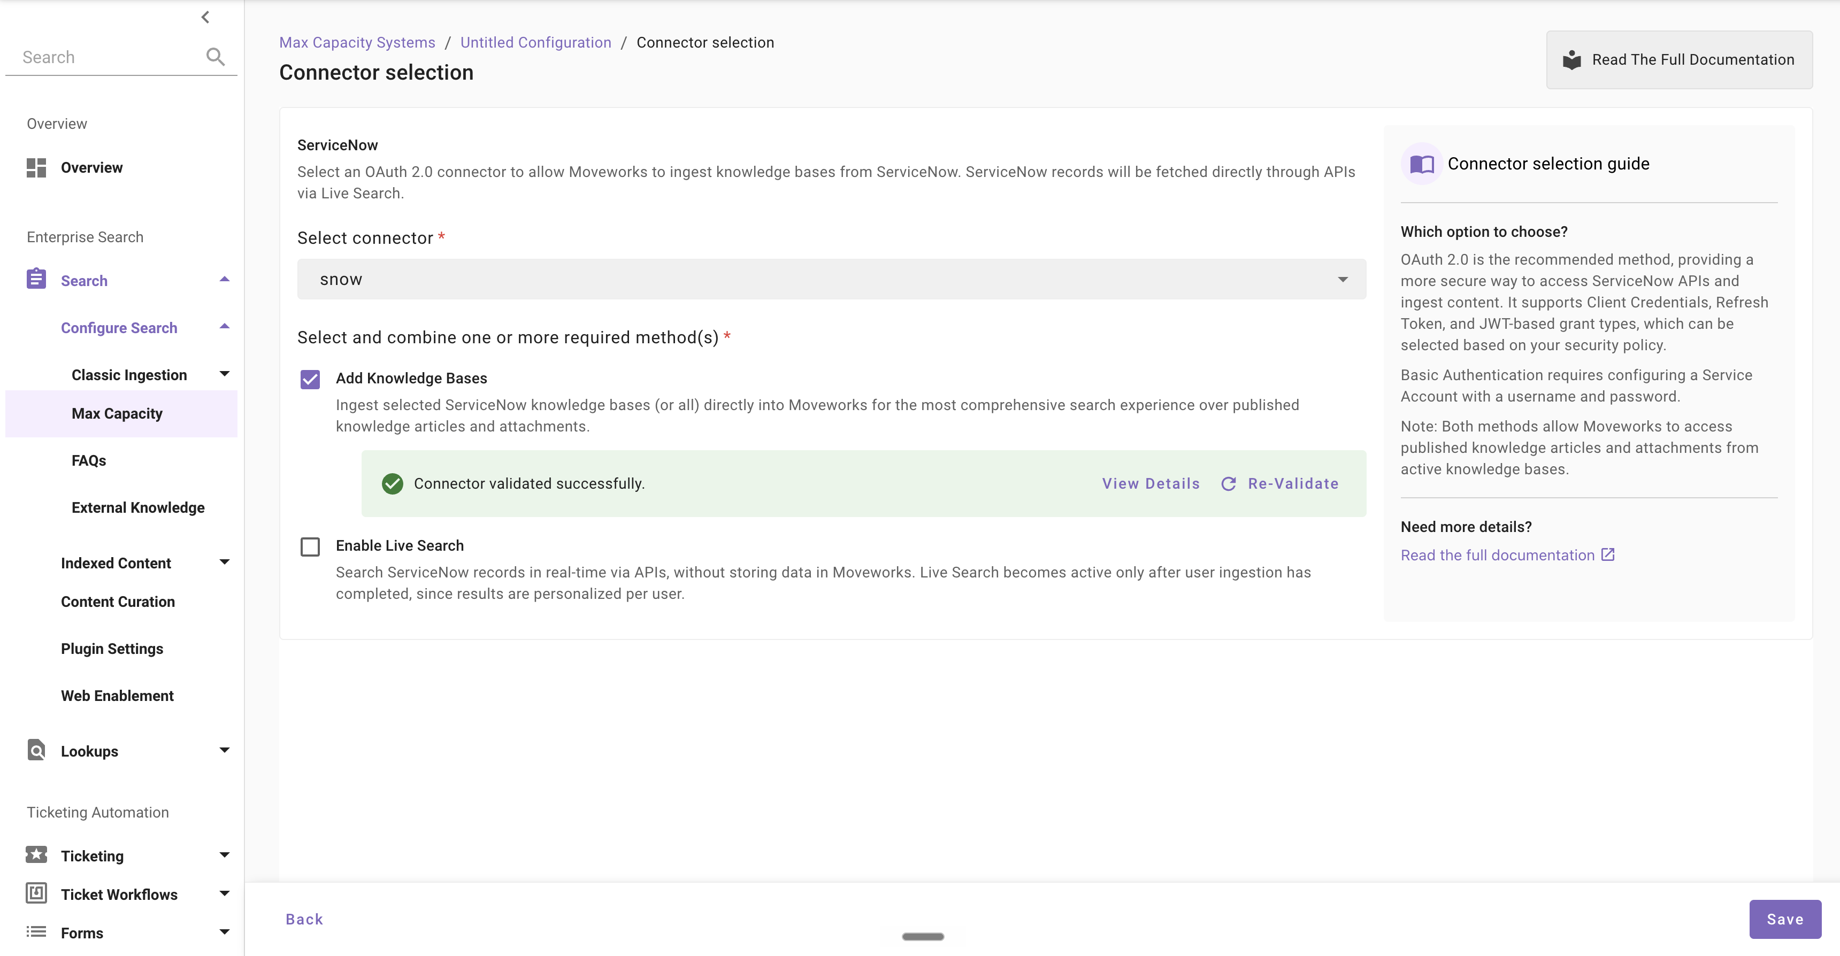Click the guide book icon

(1421, 164)
